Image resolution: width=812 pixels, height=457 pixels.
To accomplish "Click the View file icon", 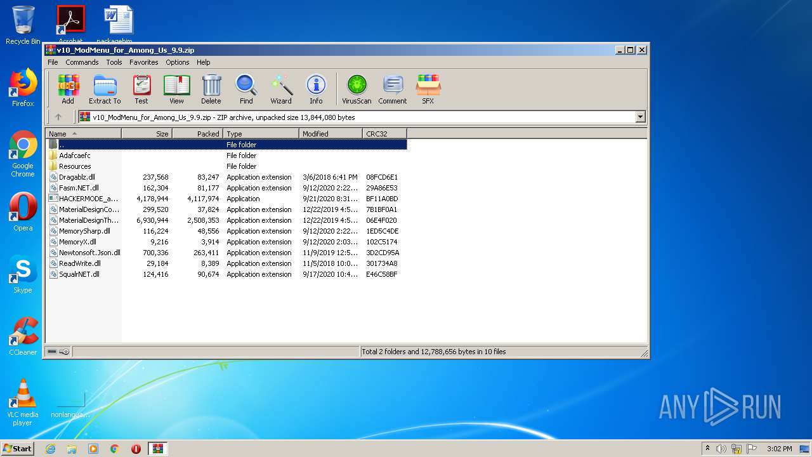I will 176,89.
